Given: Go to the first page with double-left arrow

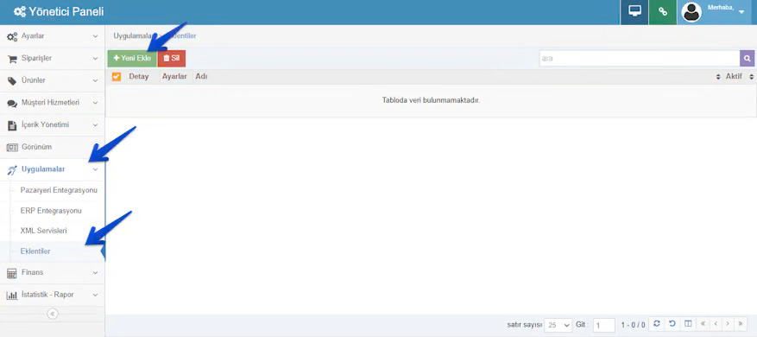Looking at the screenshot, I should (x=703, y=323).
